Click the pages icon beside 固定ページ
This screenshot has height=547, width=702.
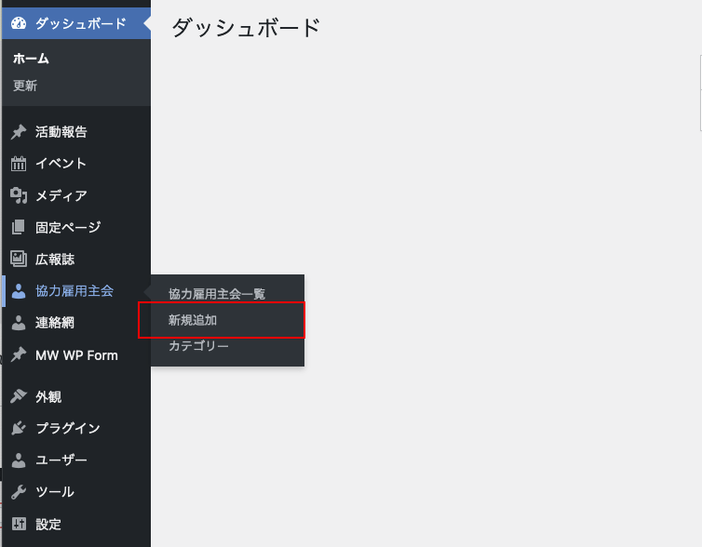pyautogui.click(x=19, y=227)
